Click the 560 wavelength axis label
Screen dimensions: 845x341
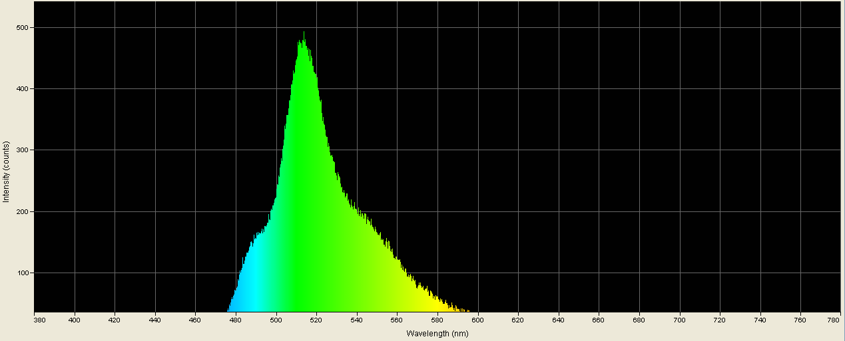point(398,320)
